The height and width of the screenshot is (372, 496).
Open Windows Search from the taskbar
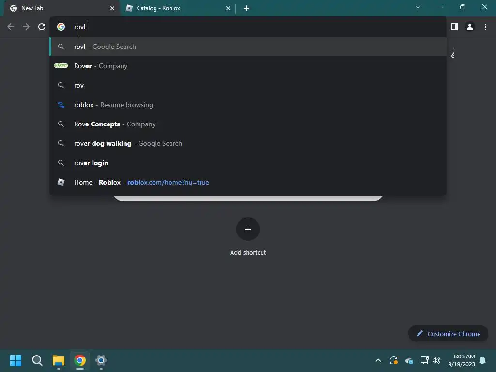[37, 360]
